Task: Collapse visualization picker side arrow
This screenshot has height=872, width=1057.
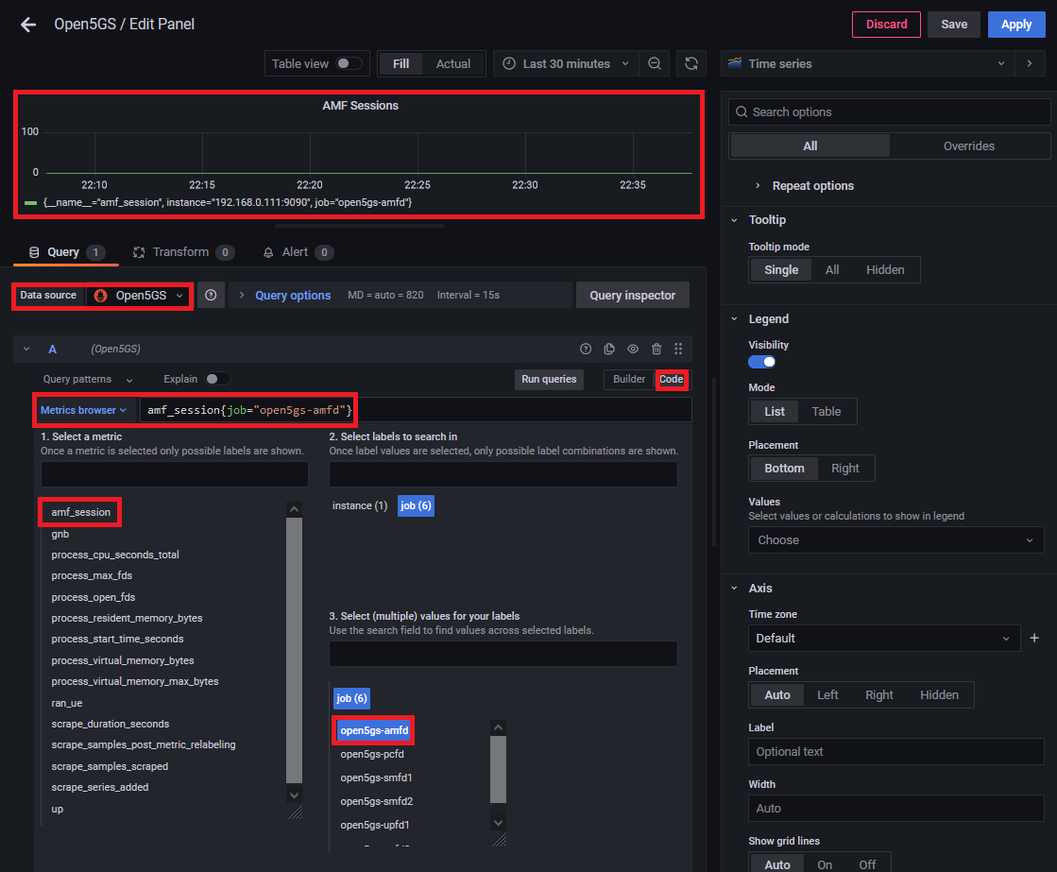Action: pos(1030,63)
